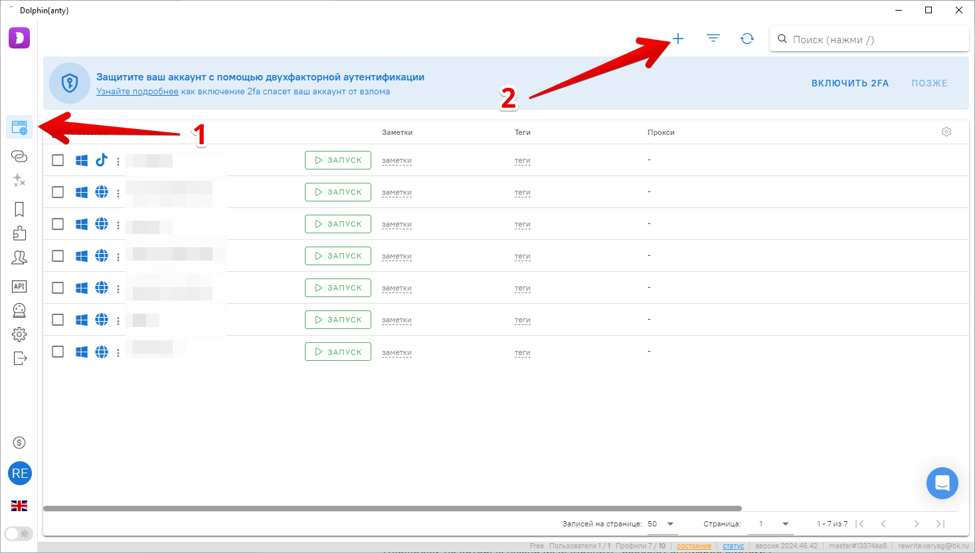The image size is (975, 553).
Task: Open the Browsers profiles section in sidebar
Action: point(19,127)
